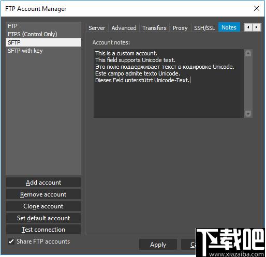Screen dimensions: 266x257
Task: Apply the account changes
Action: (x=158, y=245)
